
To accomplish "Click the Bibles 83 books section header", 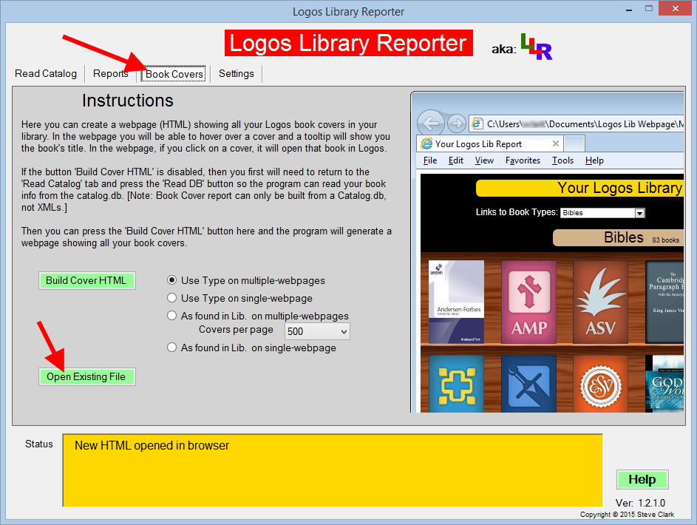I will coord(619,238).
